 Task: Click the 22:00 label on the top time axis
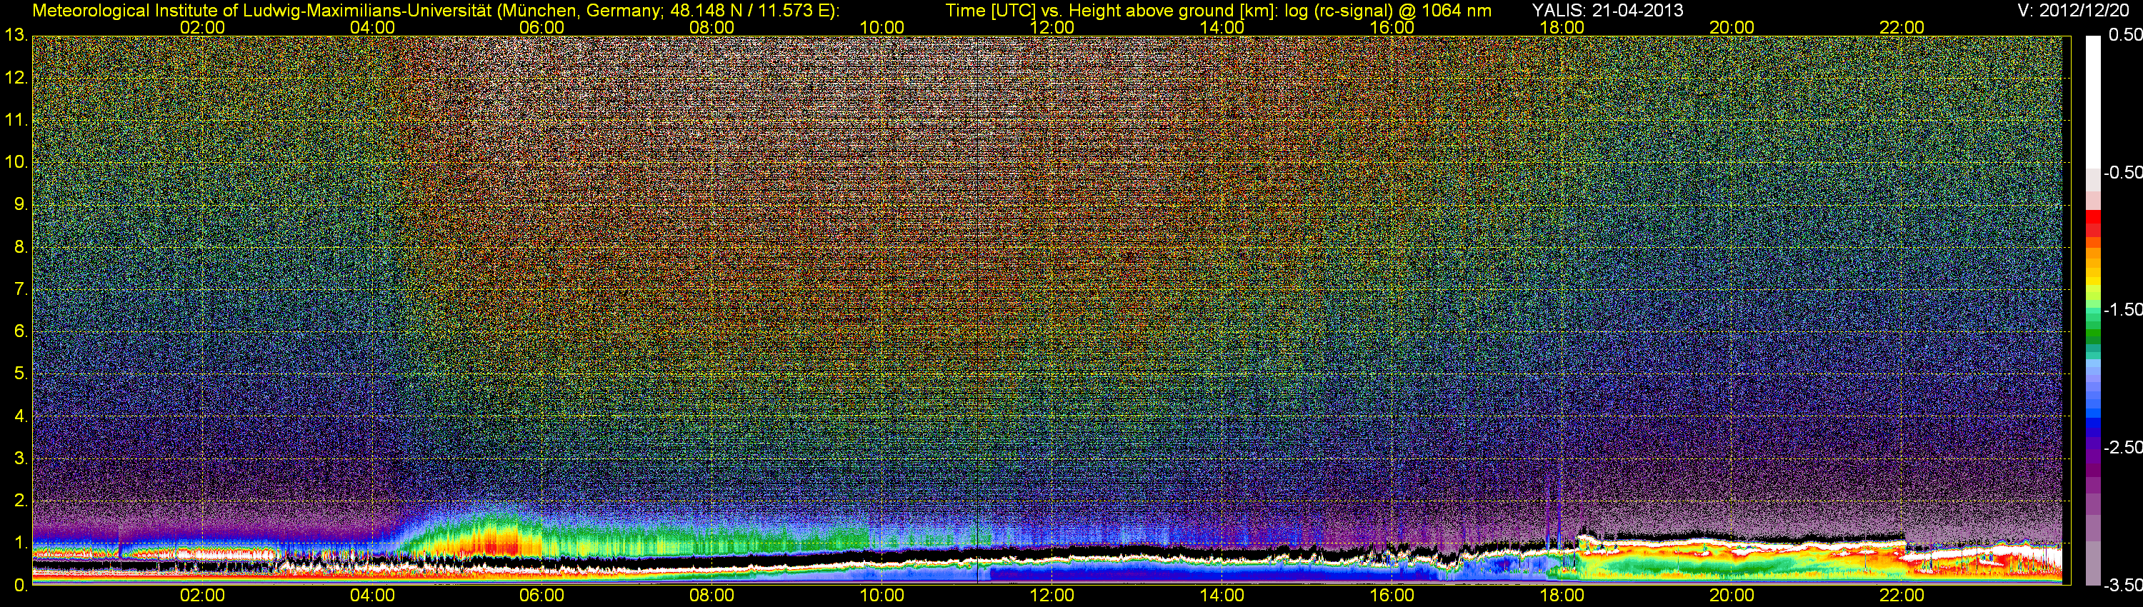1902,27
